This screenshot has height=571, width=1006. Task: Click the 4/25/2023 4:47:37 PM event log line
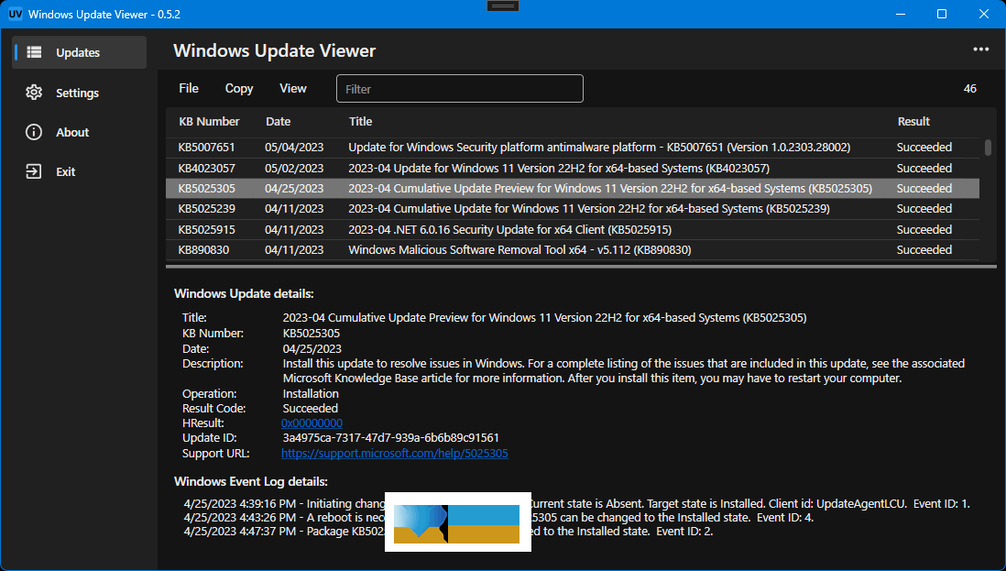click(448, 532)
